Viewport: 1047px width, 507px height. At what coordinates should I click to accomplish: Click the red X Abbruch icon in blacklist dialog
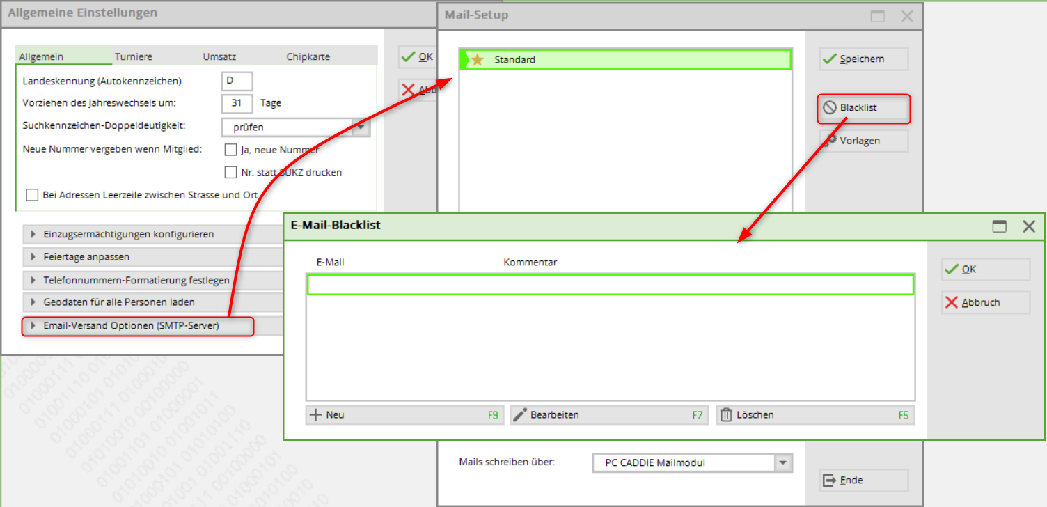pyautogui.click(x=951, y=302)
